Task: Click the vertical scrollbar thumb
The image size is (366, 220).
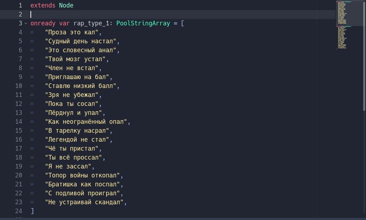Action: tap(364, 55)
